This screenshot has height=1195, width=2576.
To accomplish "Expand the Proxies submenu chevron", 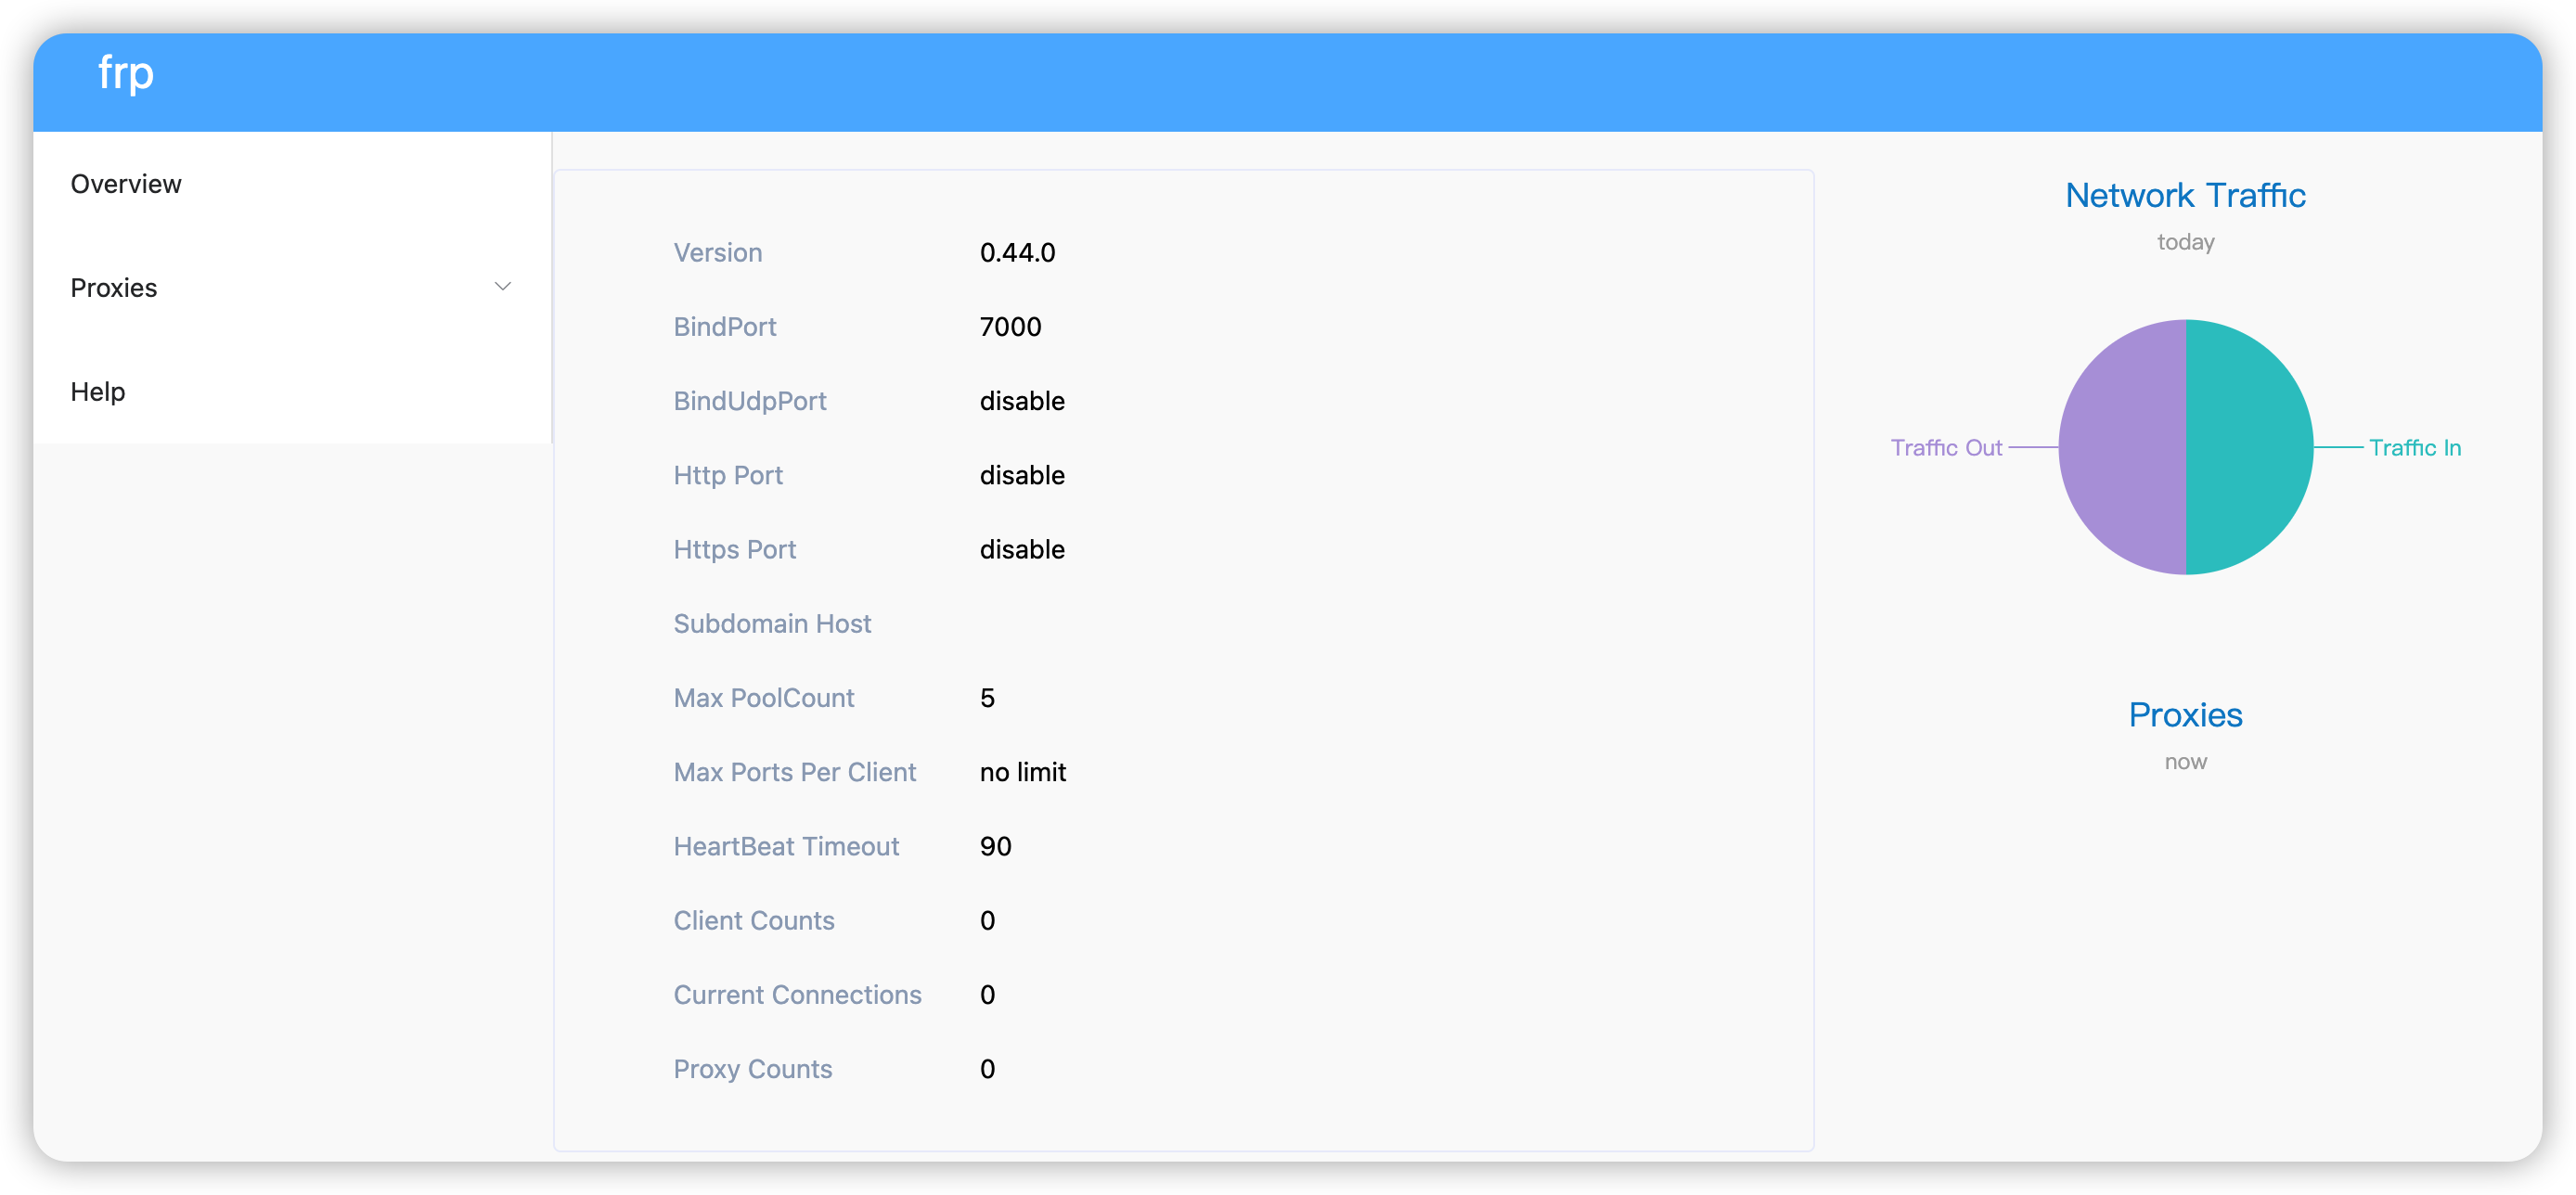I will pos(502,287).
